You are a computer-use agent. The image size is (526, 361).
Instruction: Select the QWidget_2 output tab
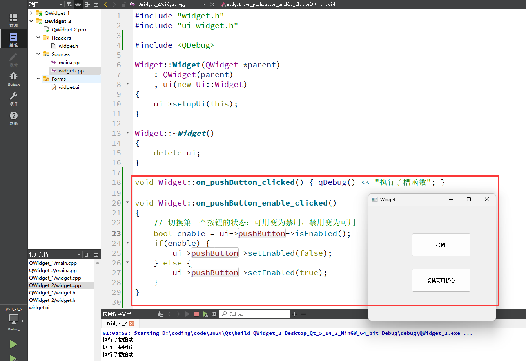pyautogui.click(x=116, y=323)
